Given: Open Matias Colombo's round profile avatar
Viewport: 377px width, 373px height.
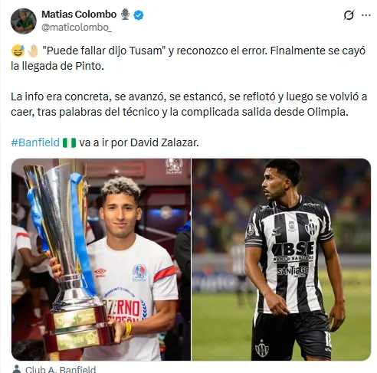Looking at the screenshot, I should [x=24, y=21].
